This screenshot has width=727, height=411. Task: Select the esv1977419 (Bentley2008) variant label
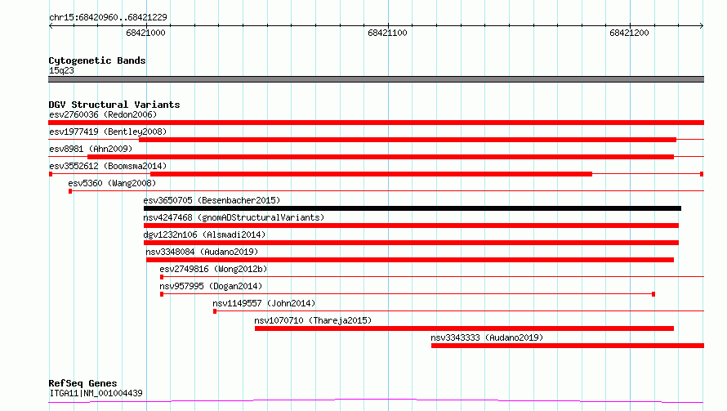pos(108,132)
